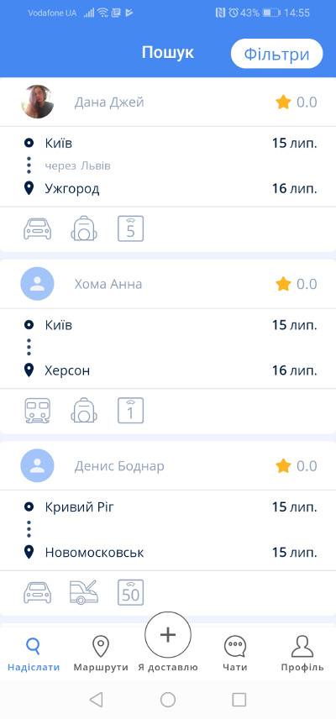Screen dimensions: 336x719
Task: Click the car icon in Дана Джей's listing
Action: tap(38, 228)
